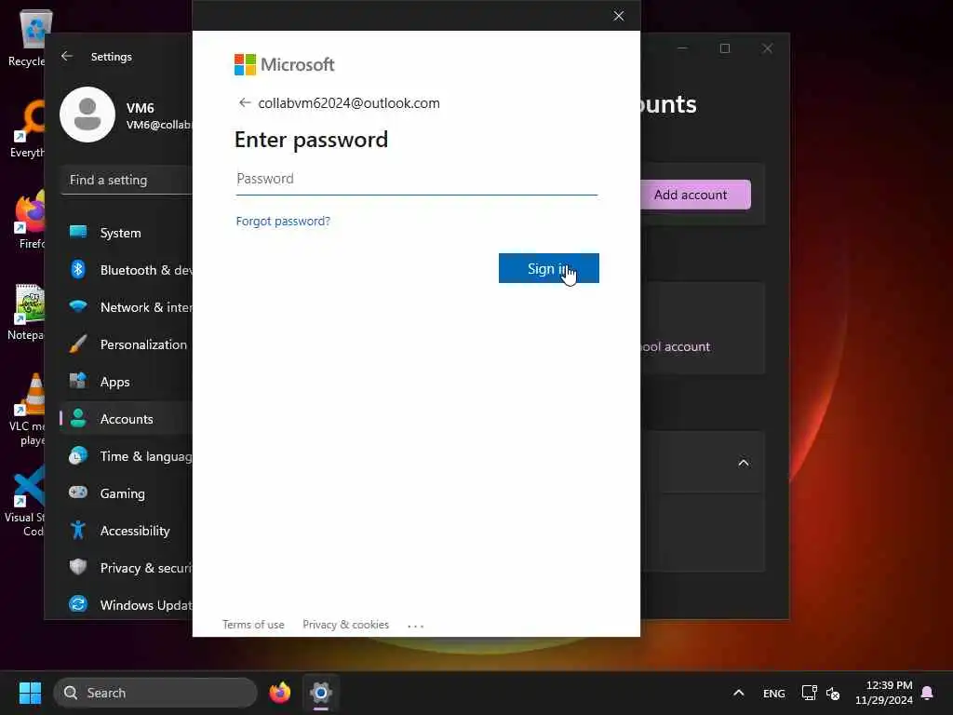Click the ENG language indicator
The height and width of the screenshot is (715, 953).
click(773, 693)
